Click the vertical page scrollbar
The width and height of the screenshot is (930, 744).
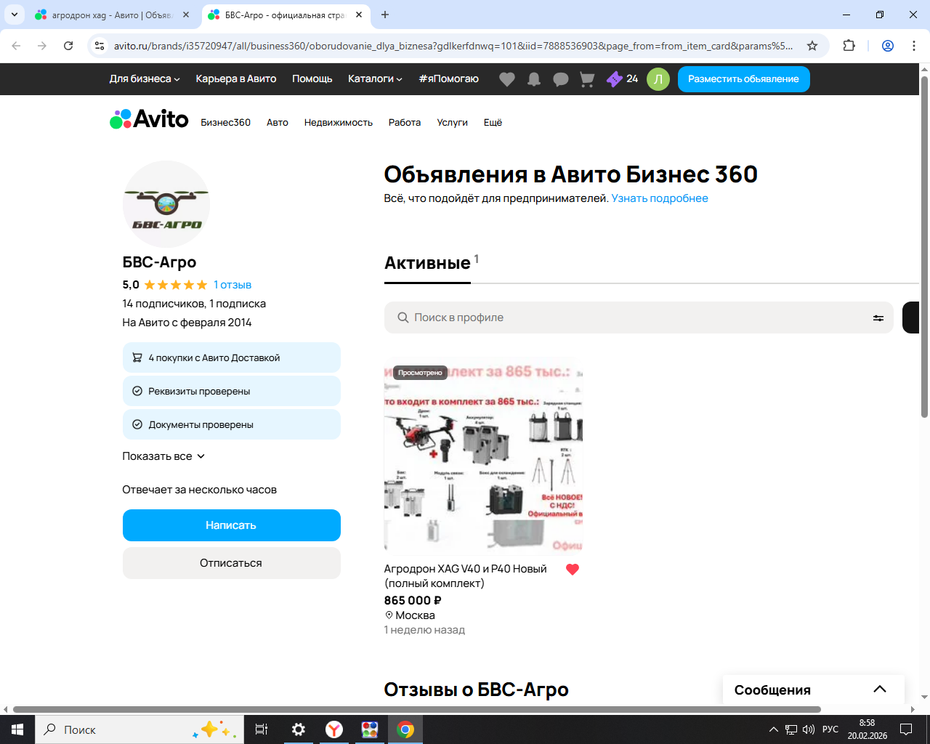(924, 247)
